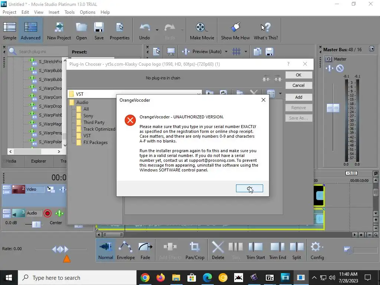Undo the last action
This screenshot has width=380, height=285.
click(x=144, y=31)
